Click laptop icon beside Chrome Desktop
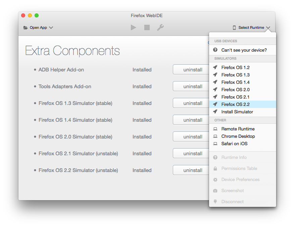This screenshot has width=304, height=227. (215, 136)
